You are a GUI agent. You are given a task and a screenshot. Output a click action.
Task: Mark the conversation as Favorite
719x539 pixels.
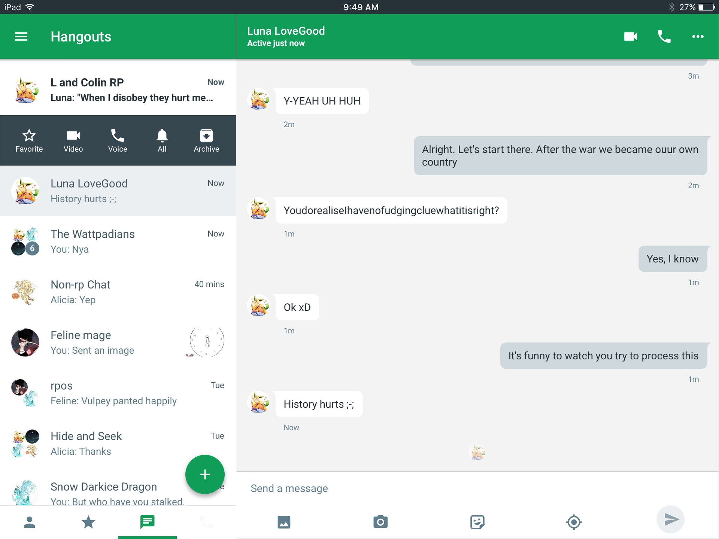pos(29,141)
